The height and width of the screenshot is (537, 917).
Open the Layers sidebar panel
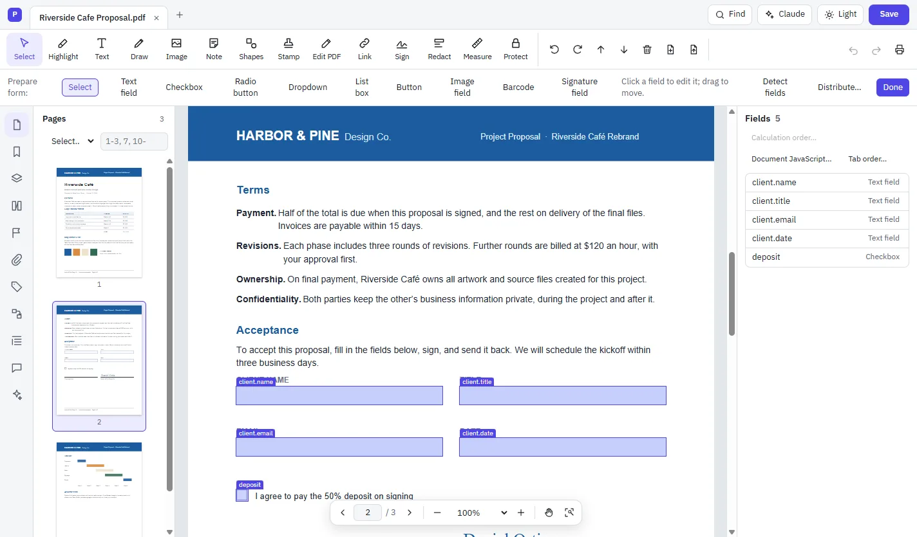17,179
